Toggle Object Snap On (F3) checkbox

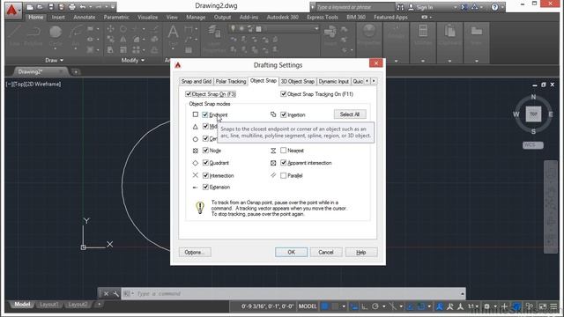click(x=188, y=94)
